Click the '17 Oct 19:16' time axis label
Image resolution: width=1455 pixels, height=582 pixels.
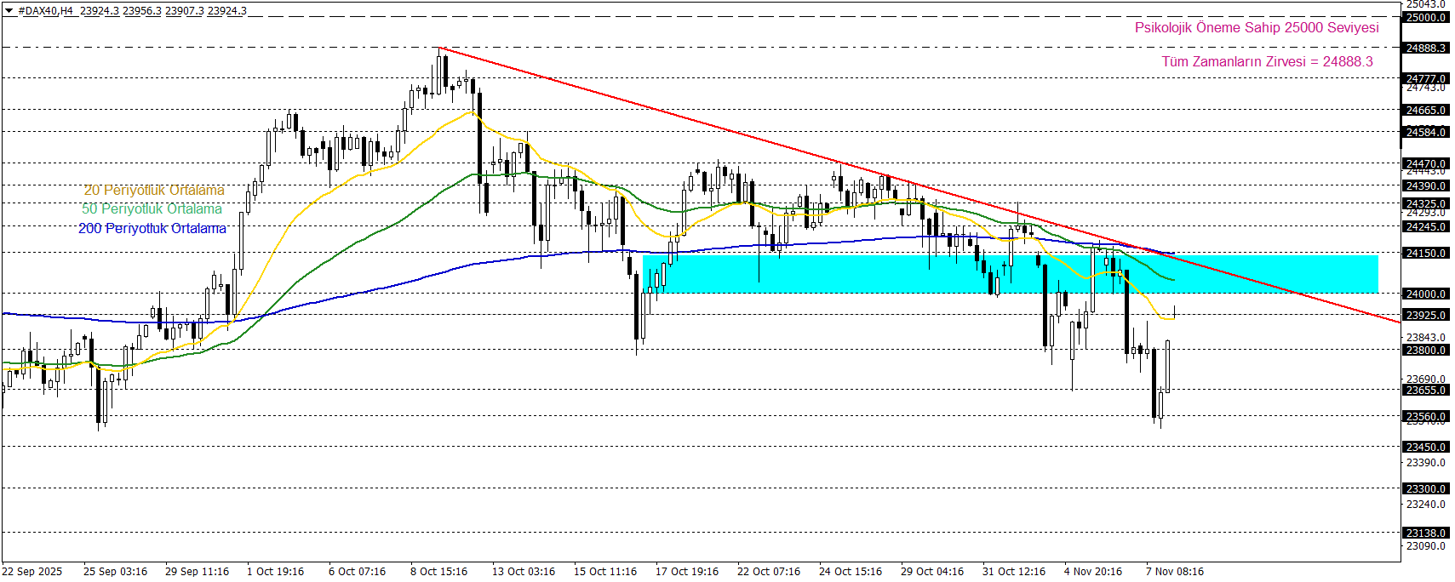pyautogui.click(x=687, y=571)
